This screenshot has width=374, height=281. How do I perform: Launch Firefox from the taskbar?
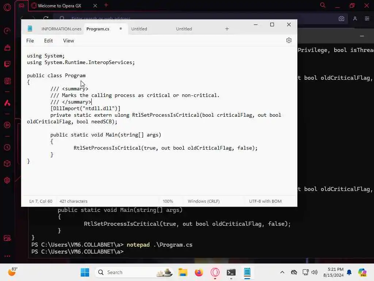199,272
